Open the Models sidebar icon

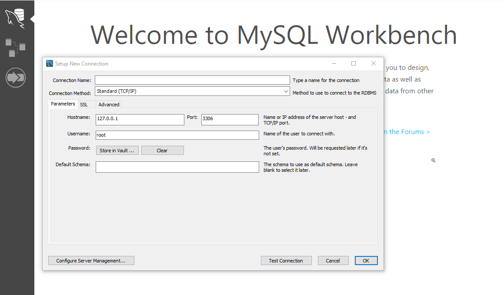(x=15, y=48)
